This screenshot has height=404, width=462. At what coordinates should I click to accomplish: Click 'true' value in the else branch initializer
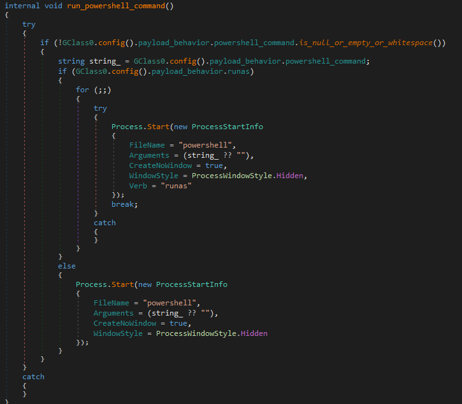tap(178, 323)
